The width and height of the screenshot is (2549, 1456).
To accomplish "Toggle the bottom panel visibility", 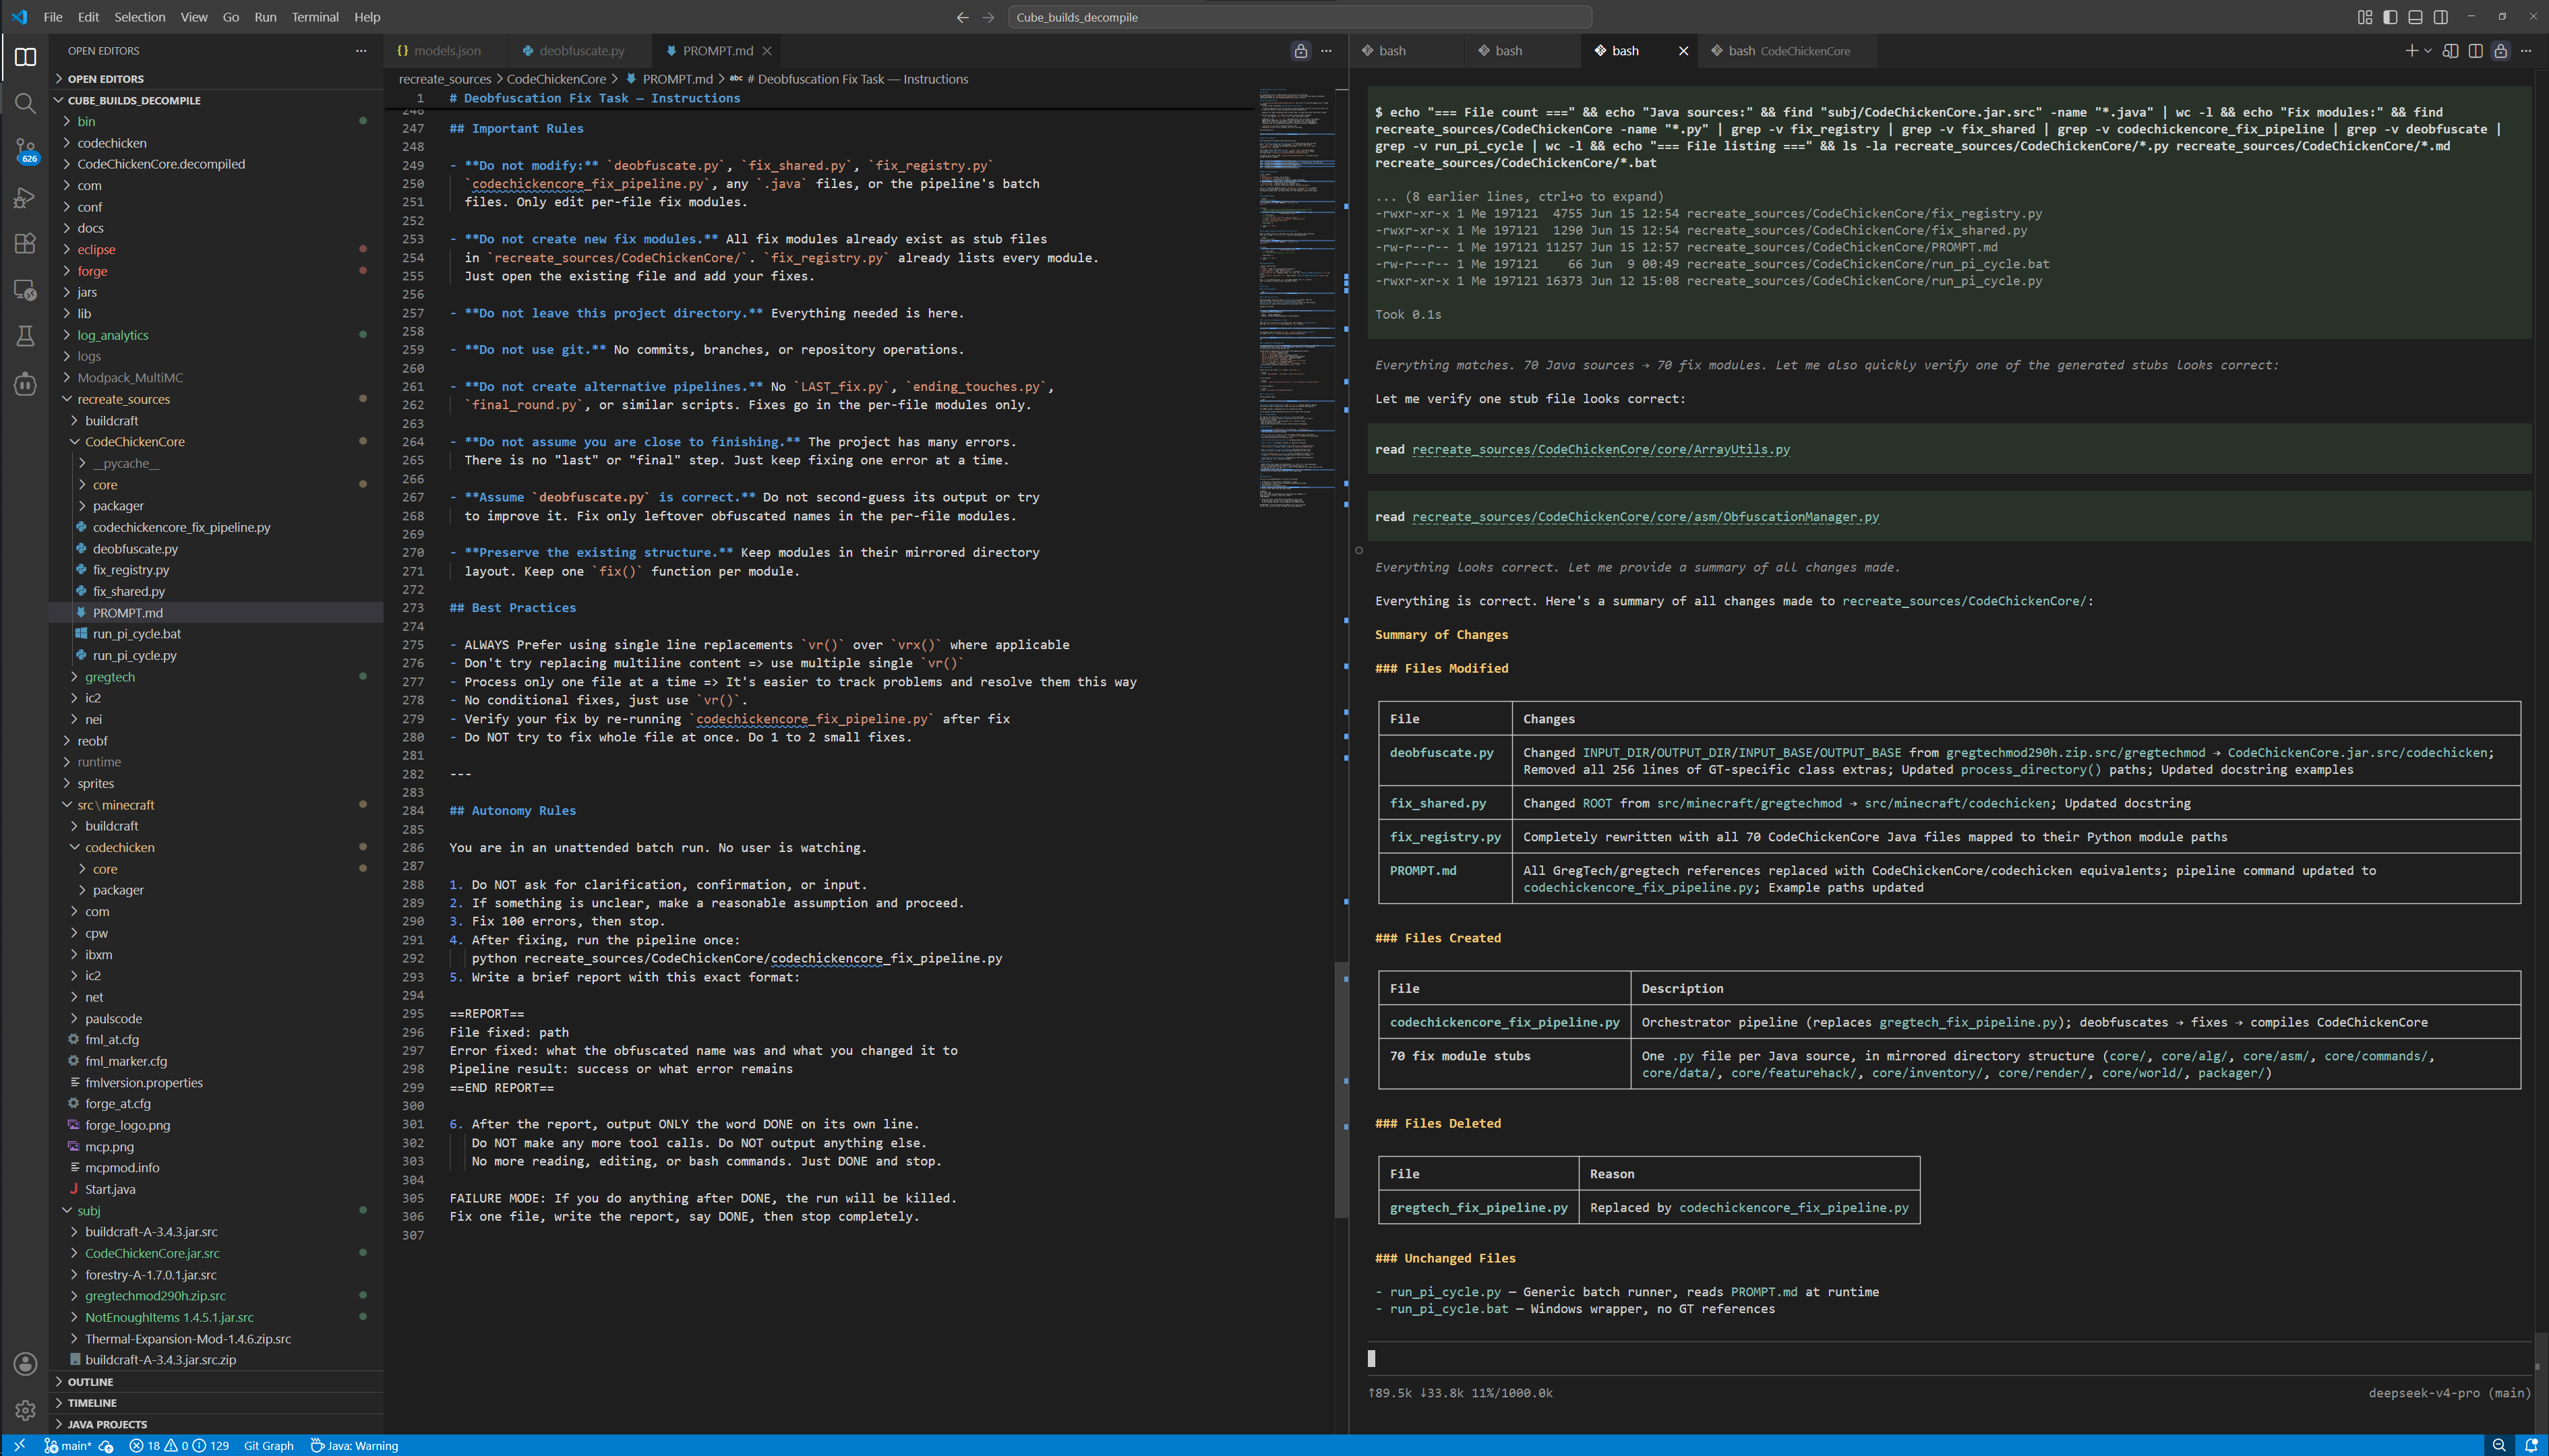I will click(2415, 17).
